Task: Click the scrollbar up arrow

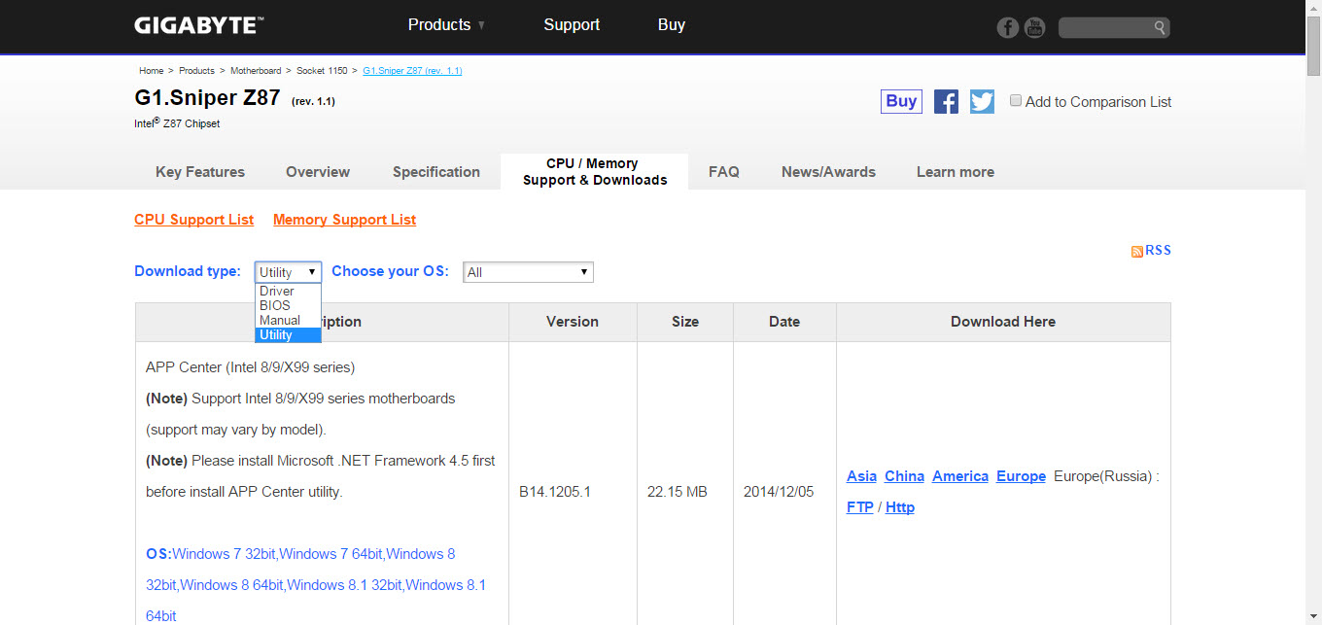Action: [x=1313, y=8]
